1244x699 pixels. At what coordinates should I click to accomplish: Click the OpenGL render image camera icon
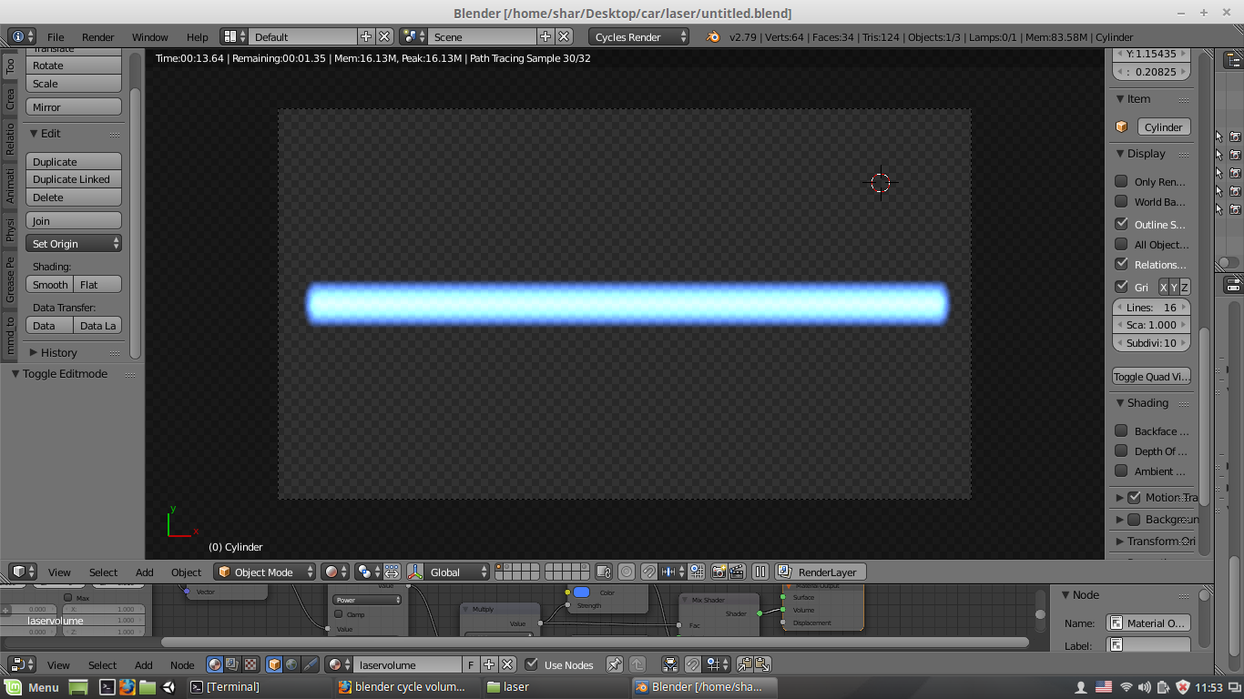[719, 572]
